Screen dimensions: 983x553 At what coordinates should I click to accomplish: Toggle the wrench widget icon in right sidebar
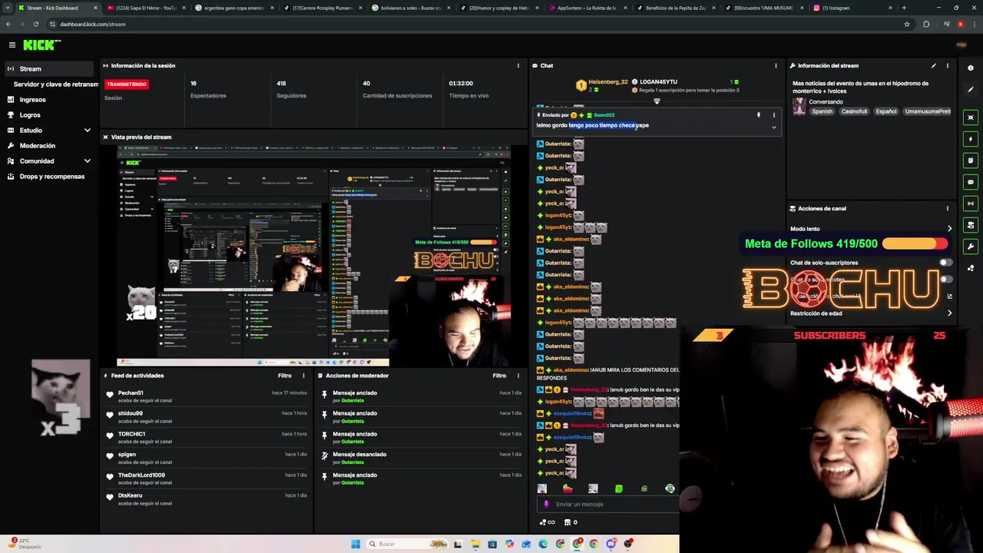pos(971,247)
